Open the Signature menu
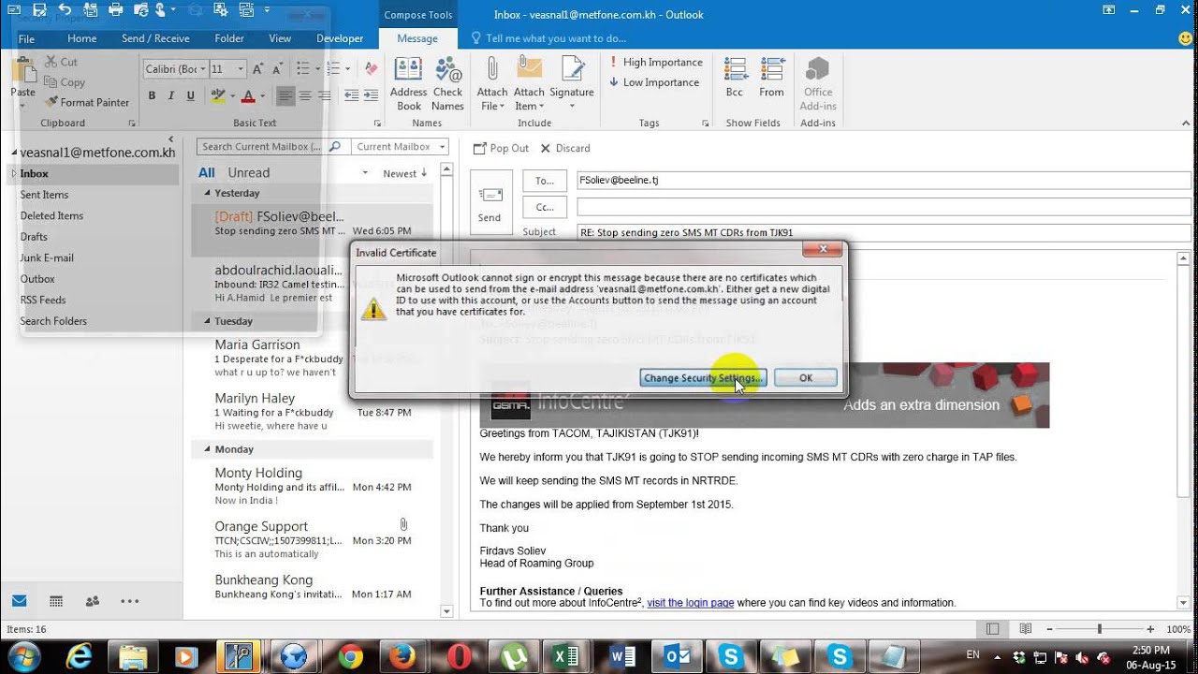The width and height of the screenshot is (1198, 674). tap(572, 84)
